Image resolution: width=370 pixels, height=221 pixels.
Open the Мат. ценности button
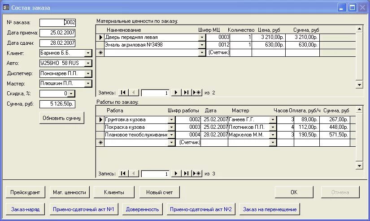[70, 192]
